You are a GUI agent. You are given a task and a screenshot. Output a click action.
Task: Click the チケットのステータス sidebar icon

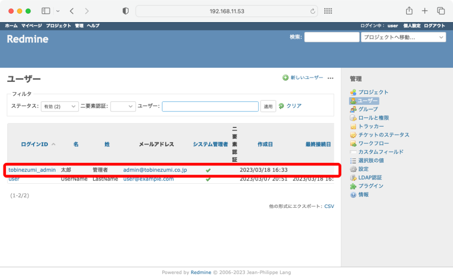pos(353,135)
